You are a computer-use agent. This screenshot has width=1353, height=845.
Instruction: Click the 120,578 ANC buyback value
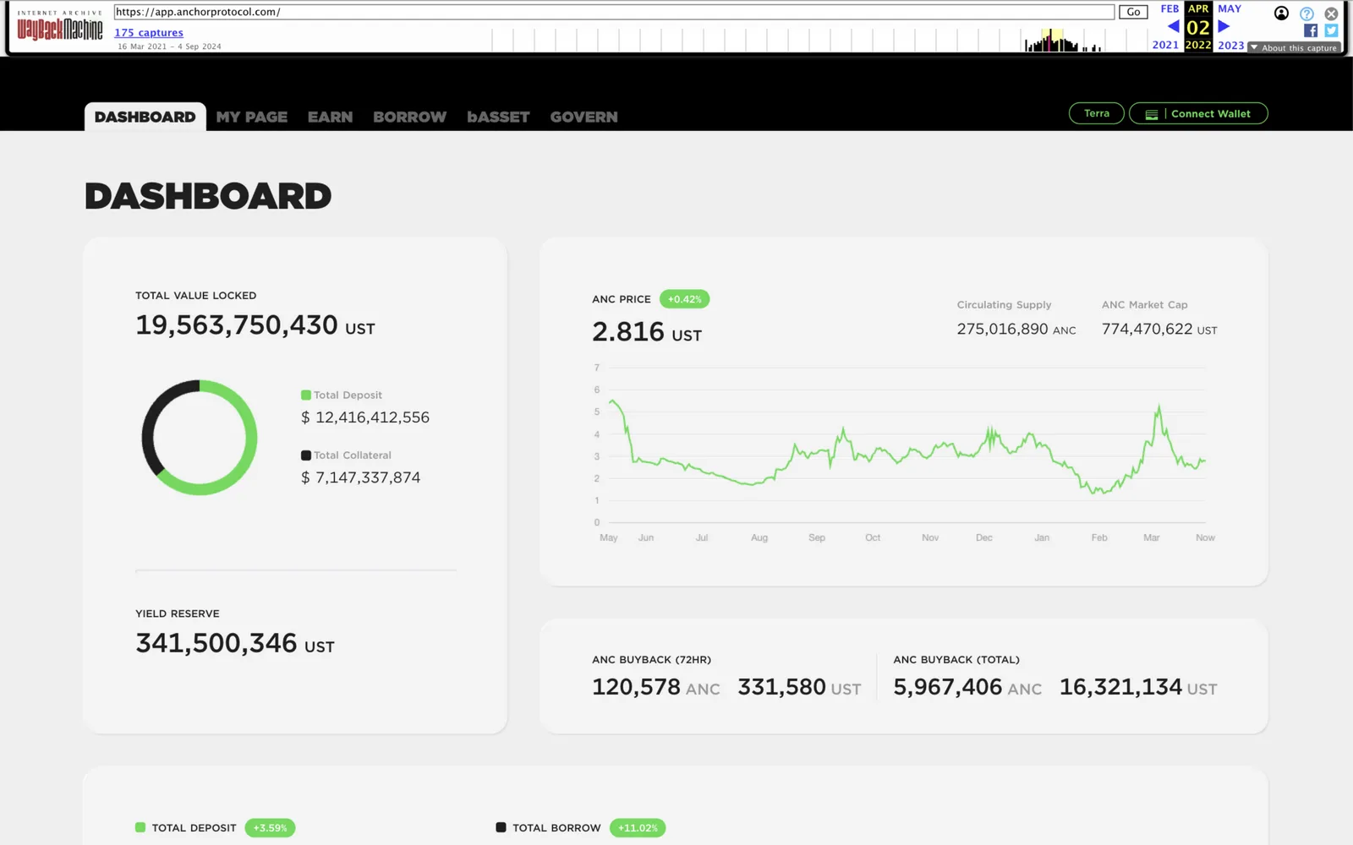656,688
